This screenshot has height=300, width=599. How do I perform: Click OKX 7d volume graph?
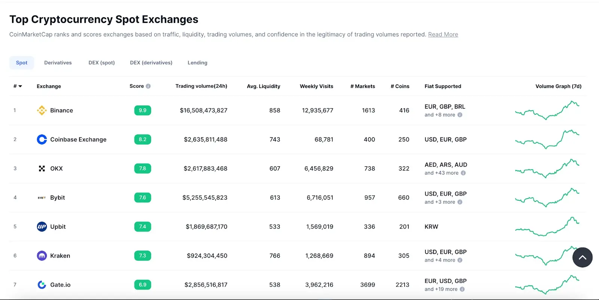[x=547, y=169]
